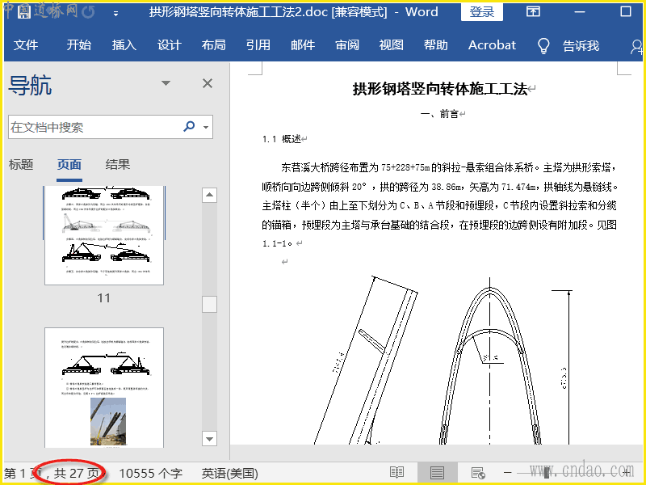
Task: Click the 告诉我 search box text
Action: click(581, 45)
